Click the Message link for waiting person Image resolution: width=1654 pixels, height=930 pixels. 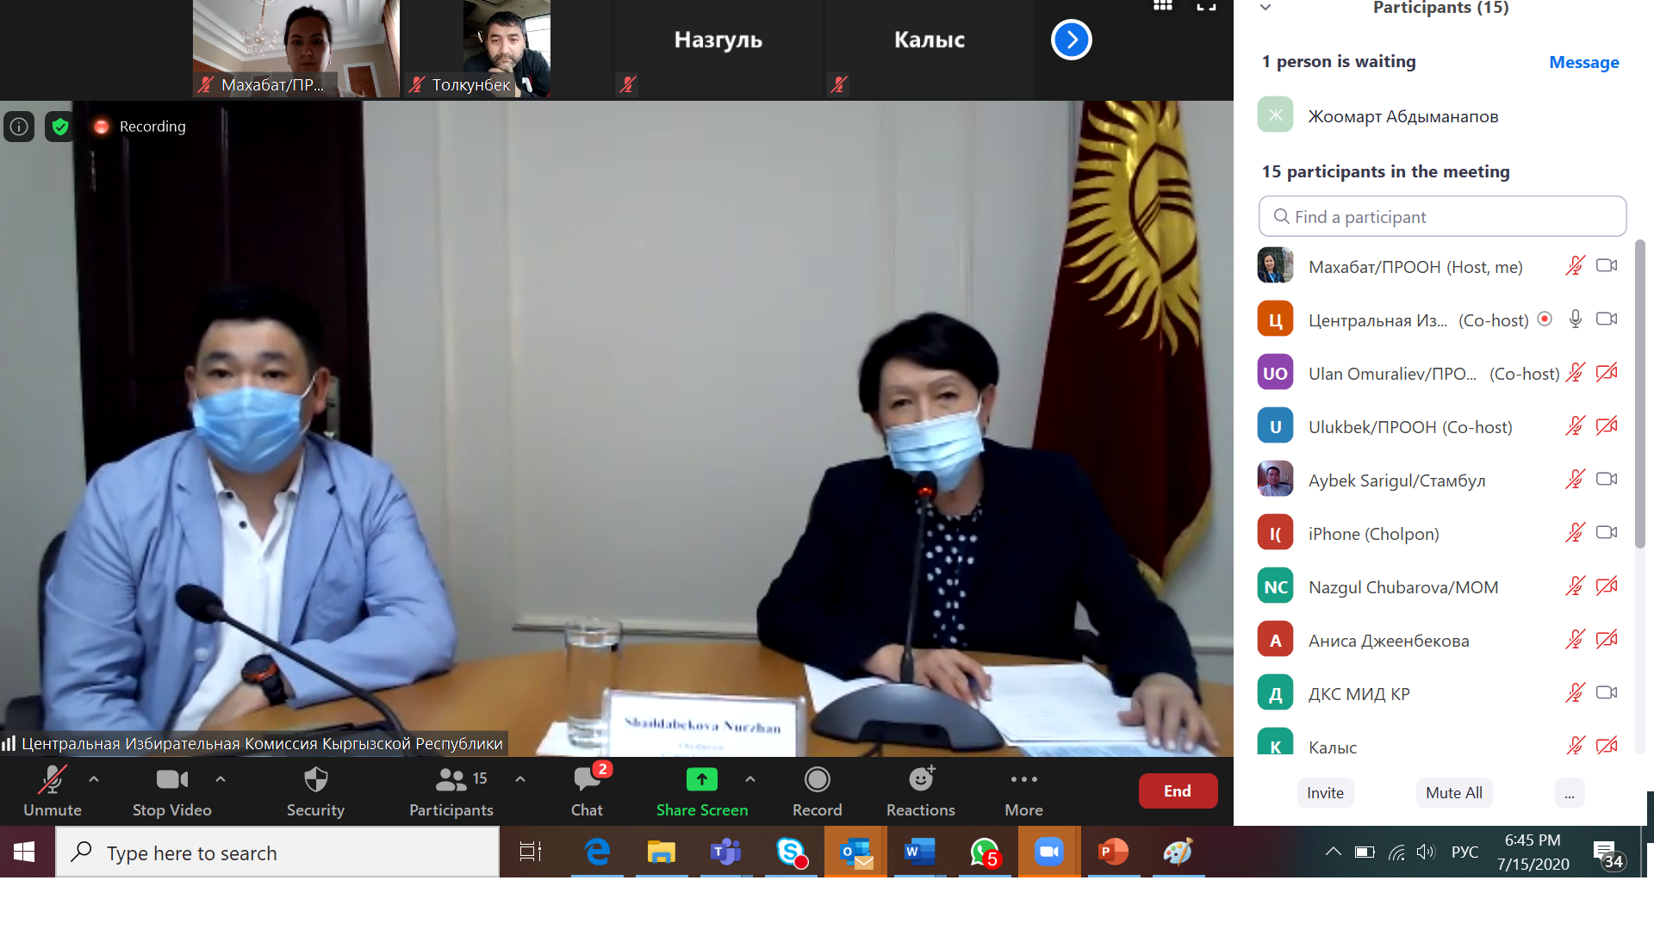click(1583, 62)
